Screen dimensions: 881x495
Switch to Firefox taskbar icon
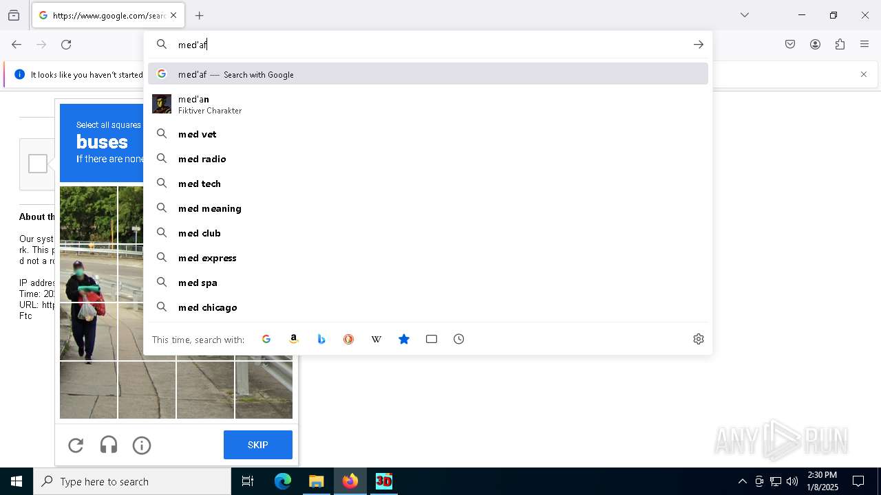(350, 481)
